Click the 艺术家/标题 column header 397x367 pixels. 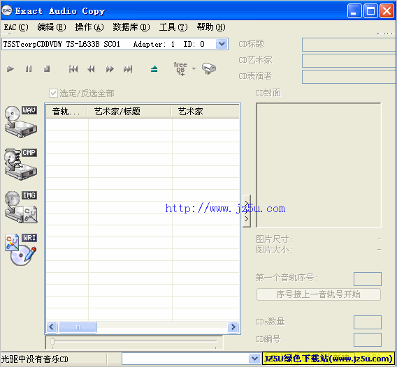click(129, 111)
